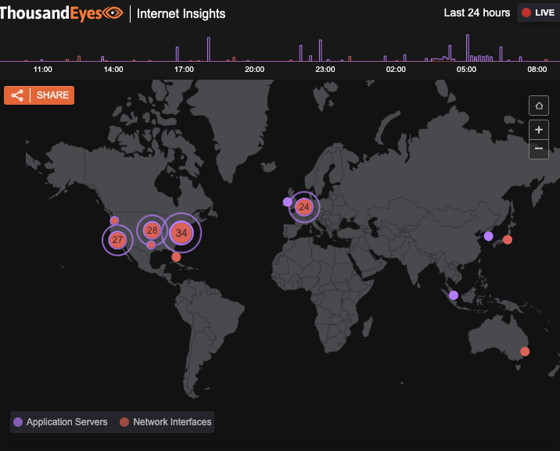This screenshot has width=560, height=451.
Task: Toggle Network Interfaces legend filter
Action: pos(166,422)
